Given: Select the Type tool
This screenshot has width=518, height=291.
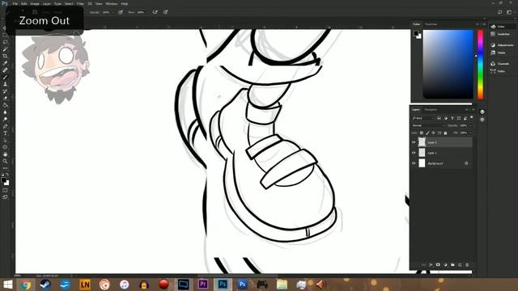Looking at the screenshot, I should (x=6, y=133).
